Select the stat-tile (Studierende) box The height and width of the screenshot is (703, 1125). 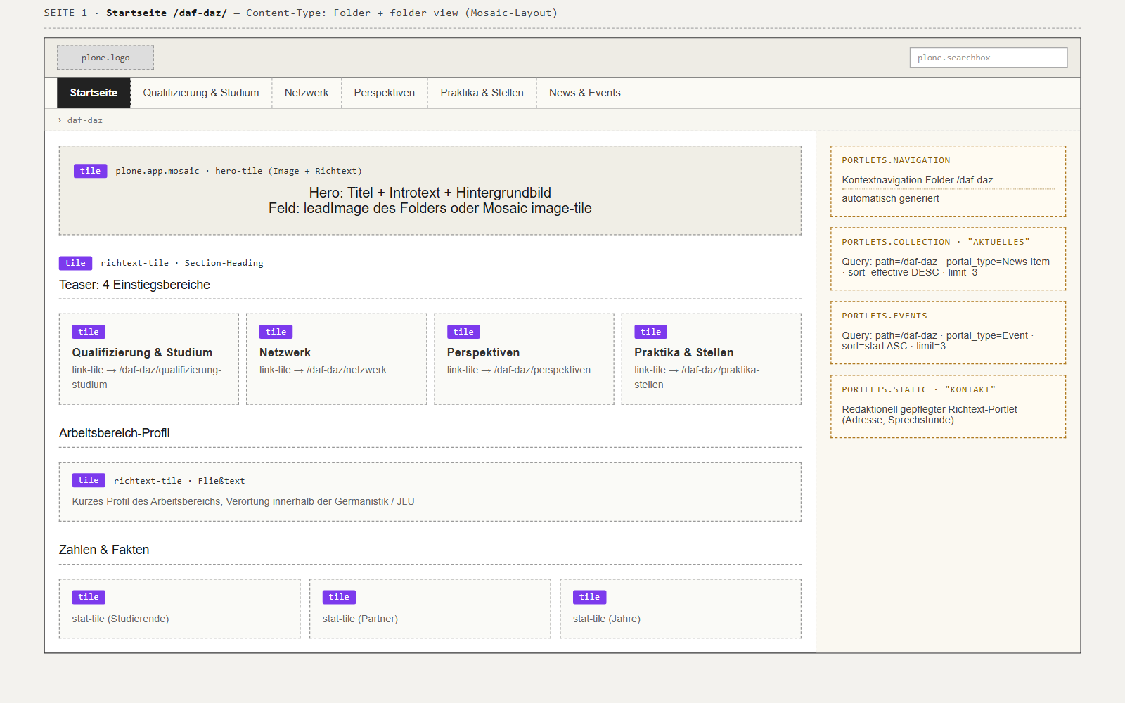pyautogui.click(x=180, y=609)
